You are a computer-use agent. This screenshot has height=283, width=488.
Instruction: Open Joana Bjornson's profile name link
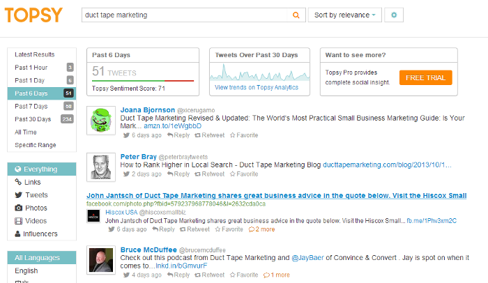[x=148, y=110]
